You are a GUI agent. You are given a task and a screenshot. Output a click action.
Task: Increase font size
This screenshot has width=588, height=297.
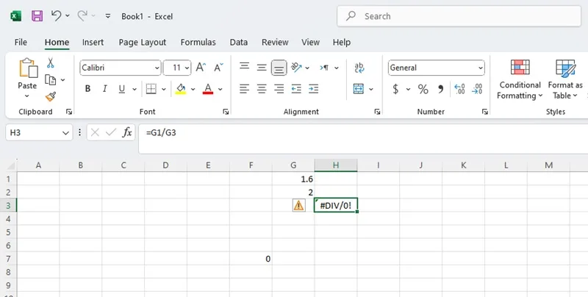point(201,68)
